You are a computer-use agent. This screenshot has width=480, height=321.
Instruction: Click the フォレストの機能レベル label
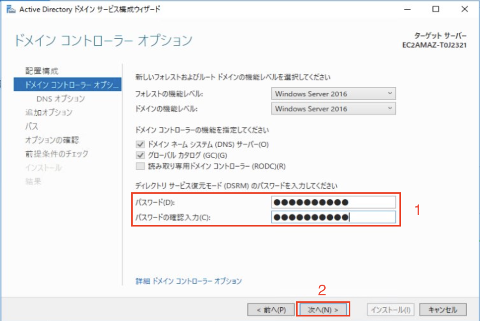(170, 94)
